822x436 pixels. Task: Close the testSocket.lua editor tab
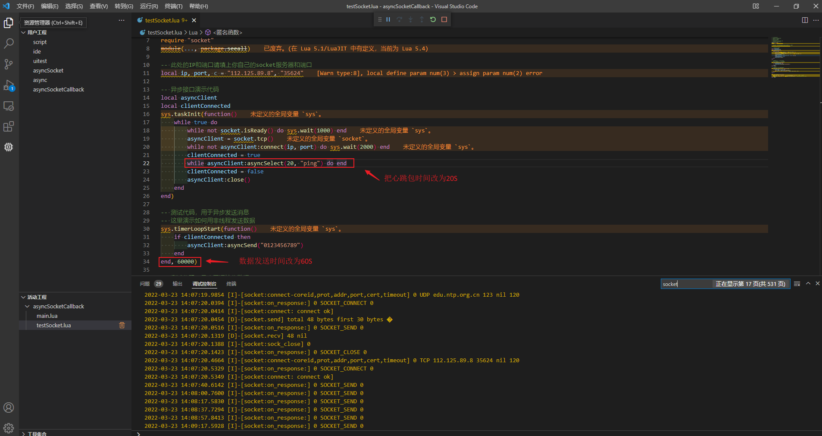pos(194,20)
